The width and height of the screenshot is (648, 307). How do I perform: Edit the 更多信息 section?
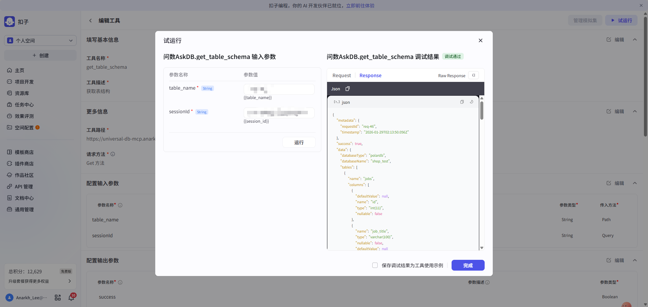tap(615, 112)
